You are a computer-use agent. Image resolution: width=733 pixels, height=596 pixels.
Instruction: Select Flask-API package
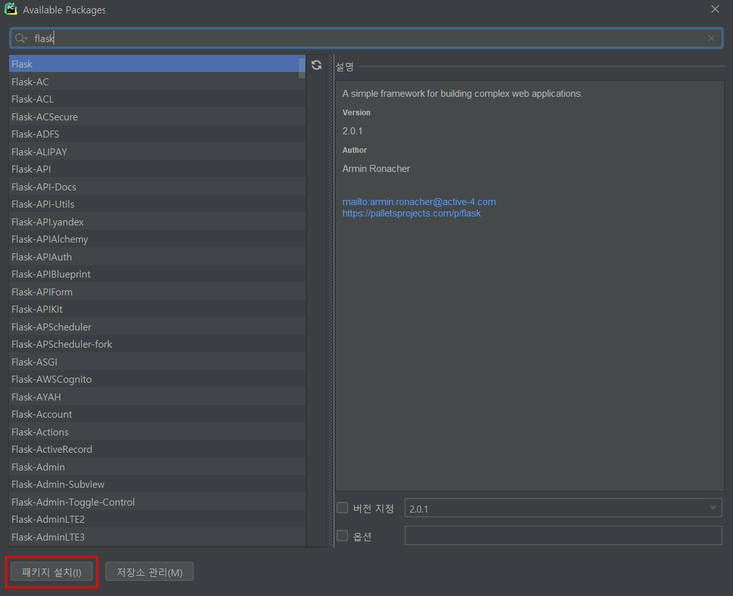(157, 169)
